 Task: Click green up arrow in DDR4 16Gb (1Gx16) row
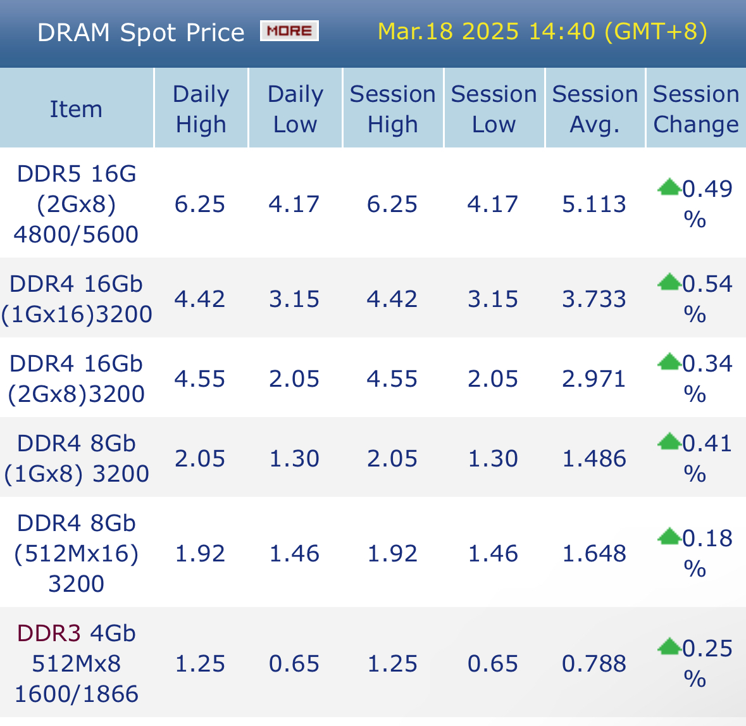click(x=669, y=282)
